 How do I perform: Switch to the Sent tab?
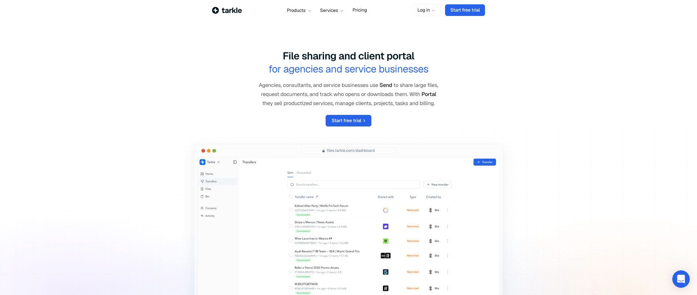coord(290,173)
